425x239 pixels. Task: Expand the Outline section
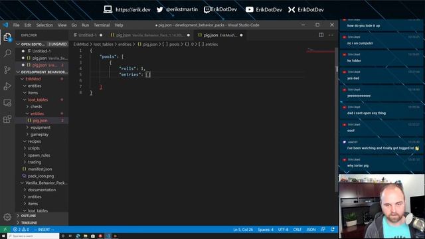pos(42,216)
